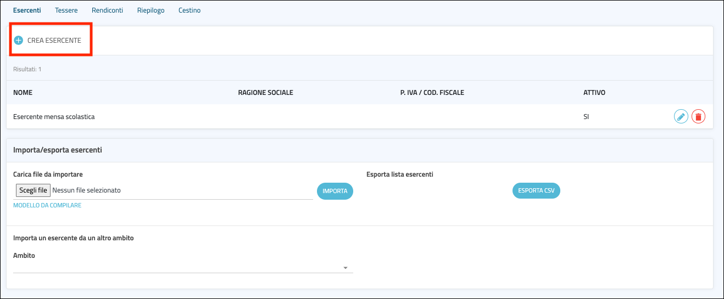
Task: Click the Nessun file selezionato file field
Action: (x=86, y=190)
